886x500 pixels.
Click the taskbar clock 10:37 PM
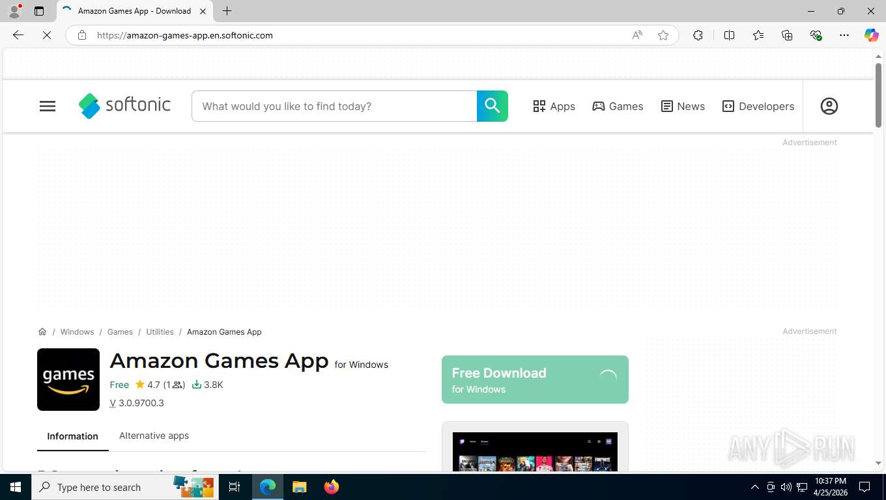(830, 481)
